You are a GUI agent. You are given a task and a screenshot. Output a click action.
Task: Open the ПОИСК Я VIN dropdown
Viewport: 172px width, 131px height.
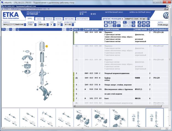[25, 25]
